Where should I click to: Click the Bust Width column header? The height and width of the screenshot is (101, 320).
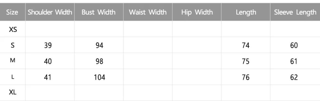click(98, 12)
